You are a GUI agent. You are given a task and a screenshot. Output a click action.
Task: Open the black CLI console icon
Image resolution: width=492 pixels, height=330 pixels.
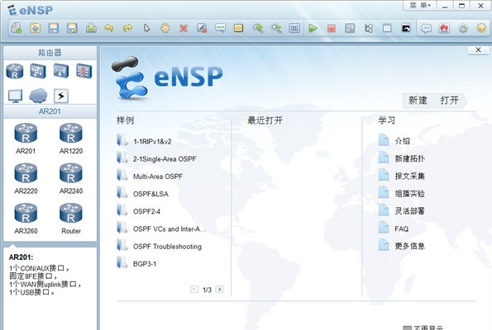click(x=406, y=28)
